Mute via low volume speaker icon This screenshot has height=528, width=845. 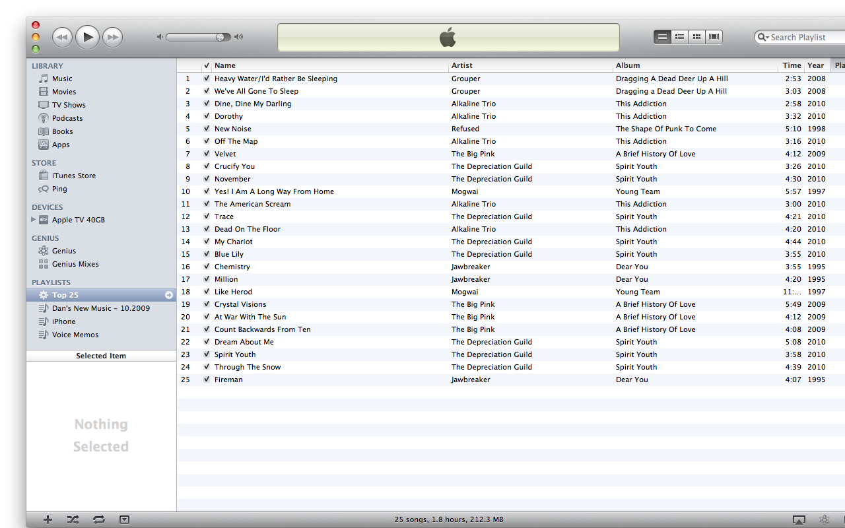tap(160, 37)
